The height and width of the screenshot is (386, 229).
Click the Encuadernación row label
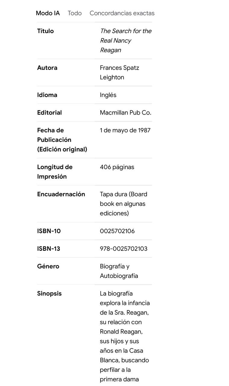(x=61, y=194)
